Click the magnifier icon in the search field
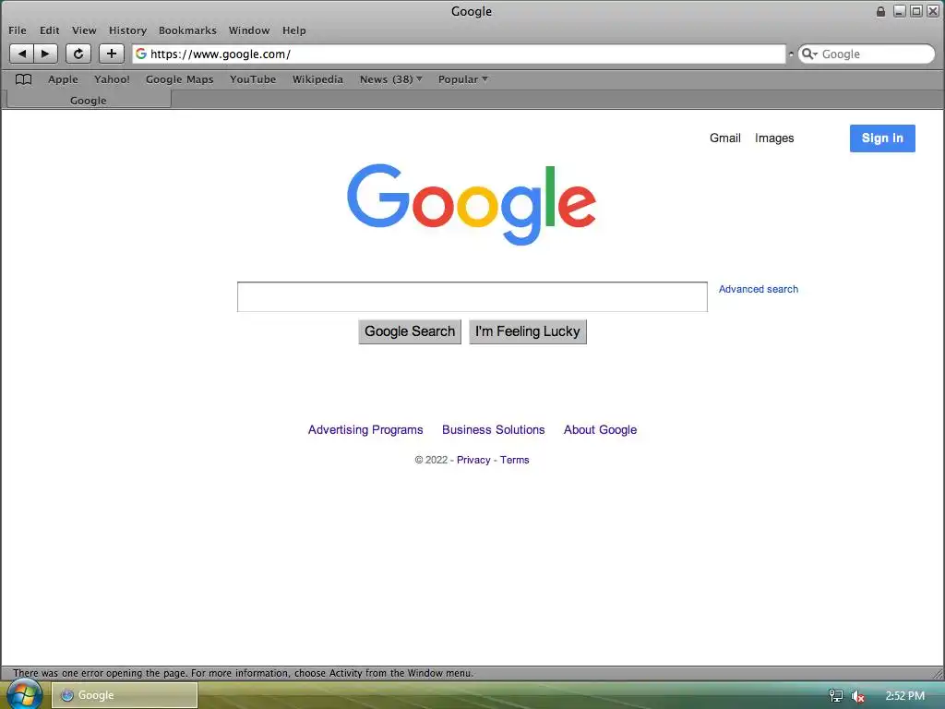The width and height of the screenshot is (945, 709). click(808, 54)
